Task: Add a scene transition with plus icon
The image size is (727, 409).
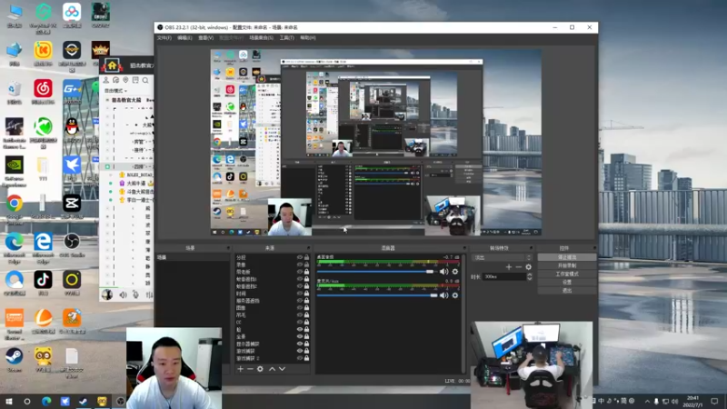Action: [509, 267]
